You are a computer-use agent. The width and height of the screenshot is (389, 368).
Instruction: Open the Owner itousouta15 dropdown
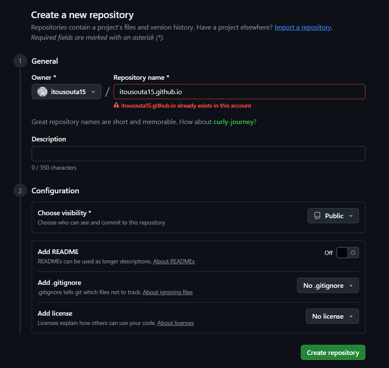(x=66, y=92)
